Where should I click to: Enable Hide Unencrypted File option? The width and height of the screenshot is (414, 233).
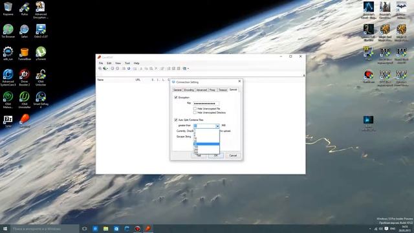[x=195, y=109]
